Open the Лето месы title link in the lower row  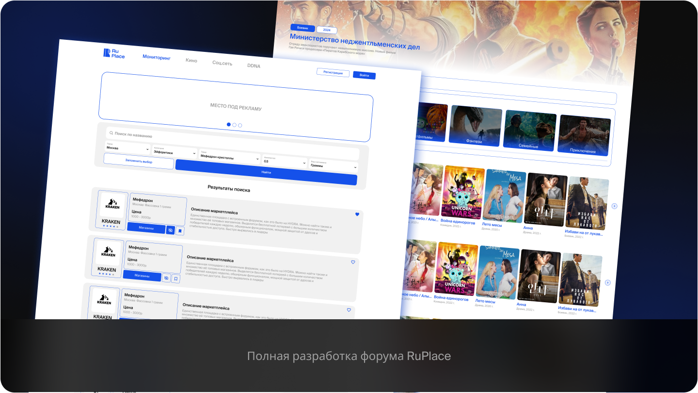[485, 301]
